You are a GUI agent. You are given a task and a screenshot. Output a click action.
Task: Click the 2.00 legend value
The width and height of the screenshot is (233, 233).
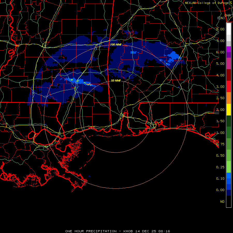(220, 110)
